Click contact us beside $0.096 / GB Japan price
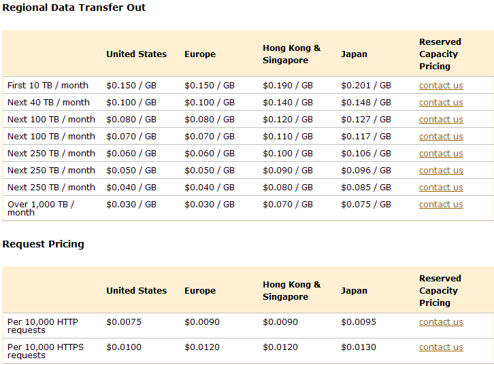494x365 pixels. point(441,170)
